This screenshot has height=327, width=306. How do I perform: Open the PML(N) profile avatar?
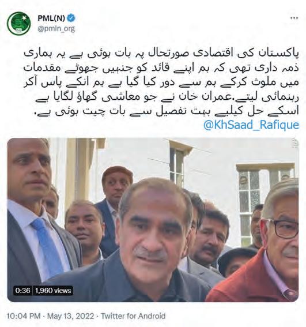click(x=19, y=23)
